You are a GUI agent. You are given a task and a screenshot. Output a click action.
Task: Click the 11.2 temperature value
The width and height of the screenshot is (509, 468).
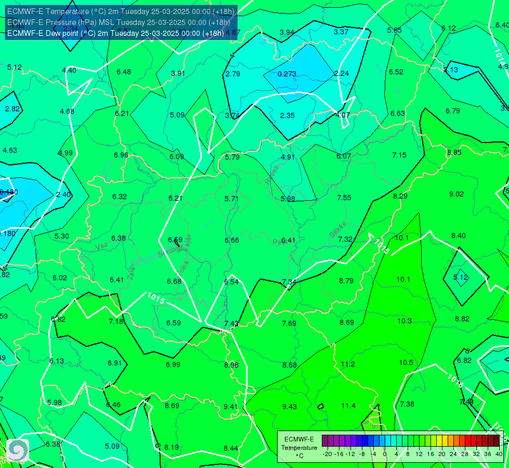pyautogui.click(x=348, y=365)
